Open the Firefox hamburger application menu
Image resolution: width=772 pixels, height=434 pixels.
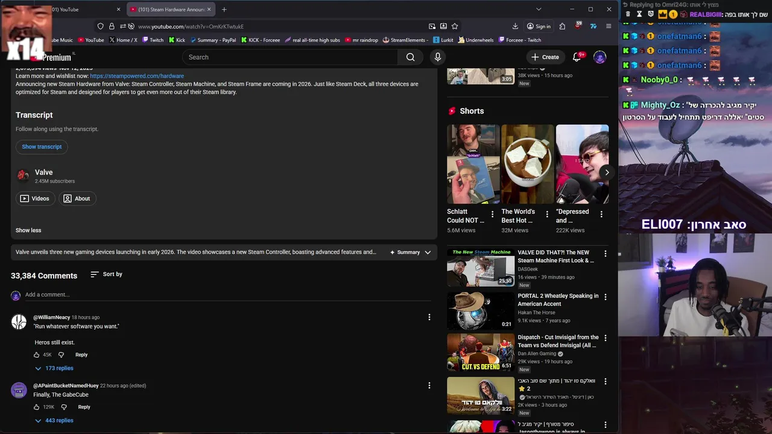click(x=609, y=27)
